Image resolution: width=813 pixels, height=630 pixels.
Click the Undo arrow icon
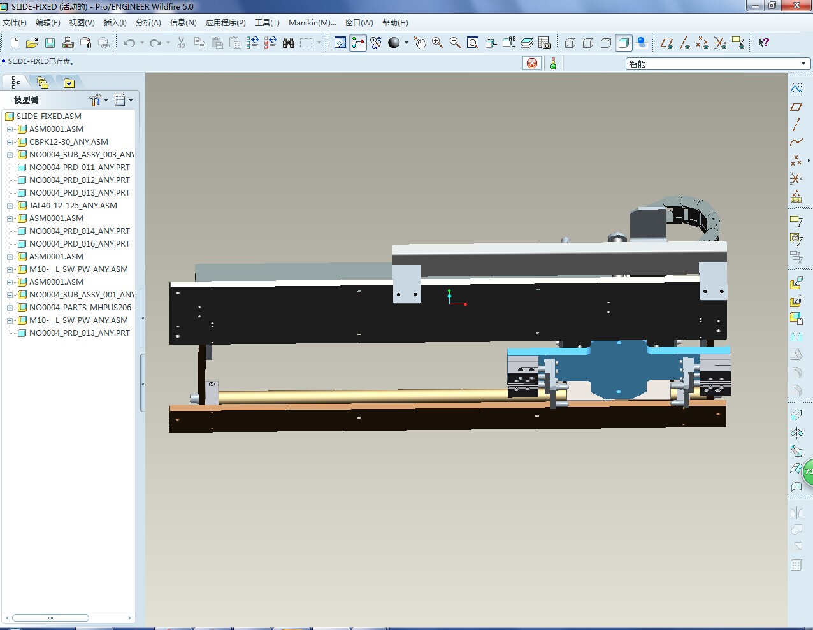[129, 43]
